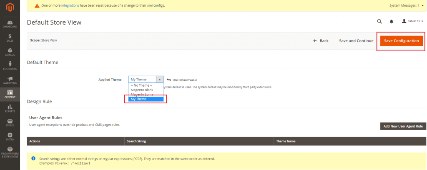Click Save and Continue
Image resolution: width=427 pixels, height=170 pixels.
[x=356, y=41]
